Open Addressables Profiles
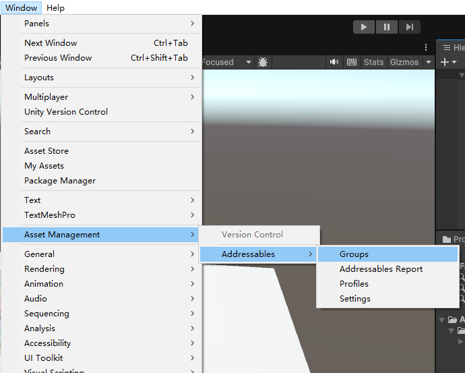 (x=388, y=284)
